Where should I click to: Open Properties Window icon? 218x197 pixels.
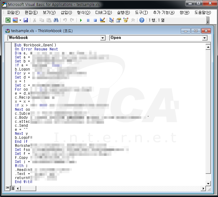click(x=119, y=20)
